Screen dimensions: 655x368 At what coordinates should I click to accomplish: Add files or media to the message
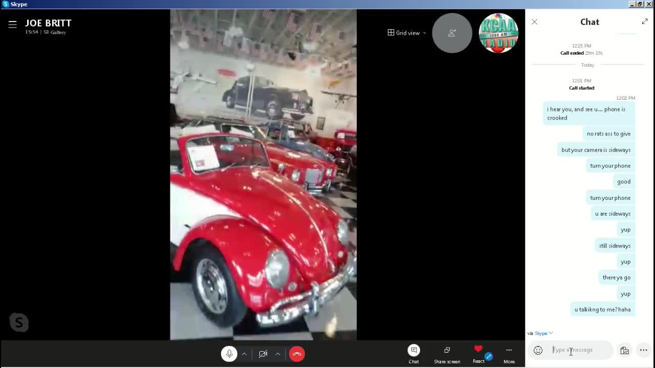[x=624, y=350]
